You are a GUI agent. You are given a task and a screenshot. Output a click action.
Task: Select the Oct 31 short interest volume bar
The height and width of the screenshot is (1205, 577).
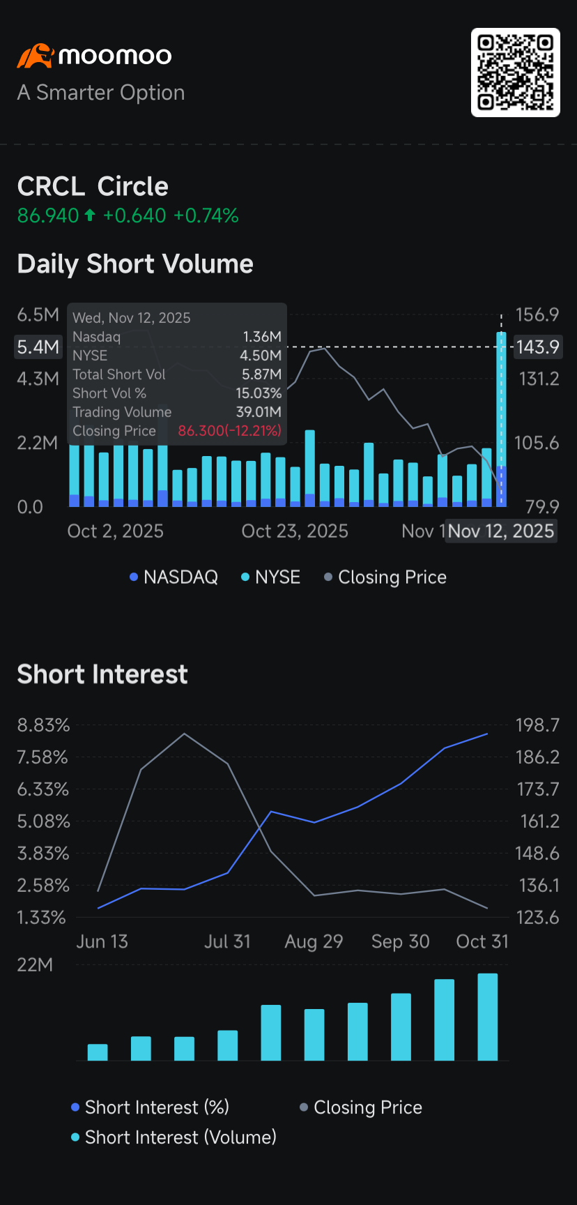pyautogui.click(x=487, y=1017)
